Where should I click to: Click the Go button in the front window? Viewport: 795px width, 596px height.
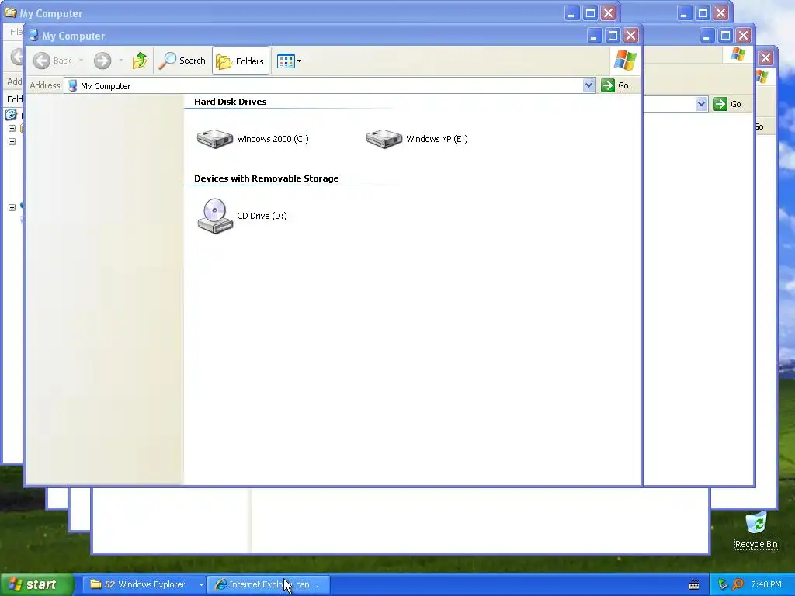(615, 85)
